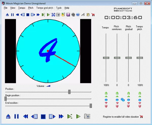Open the Tools menu

pyautogui.click(x=59, y=8)
